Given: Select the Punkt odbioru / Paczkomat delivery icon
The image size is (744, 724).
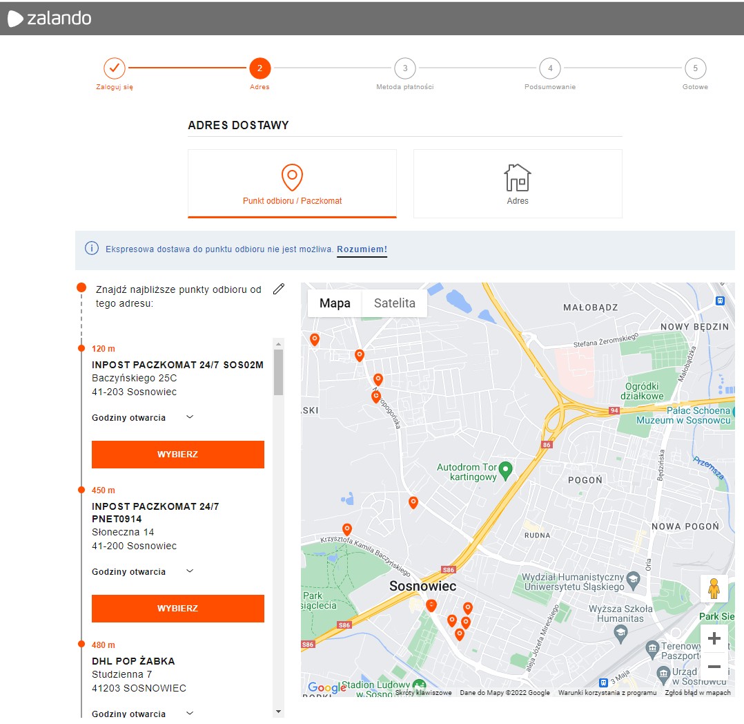Looking at the screenshot, I should [x=291, y=178].
